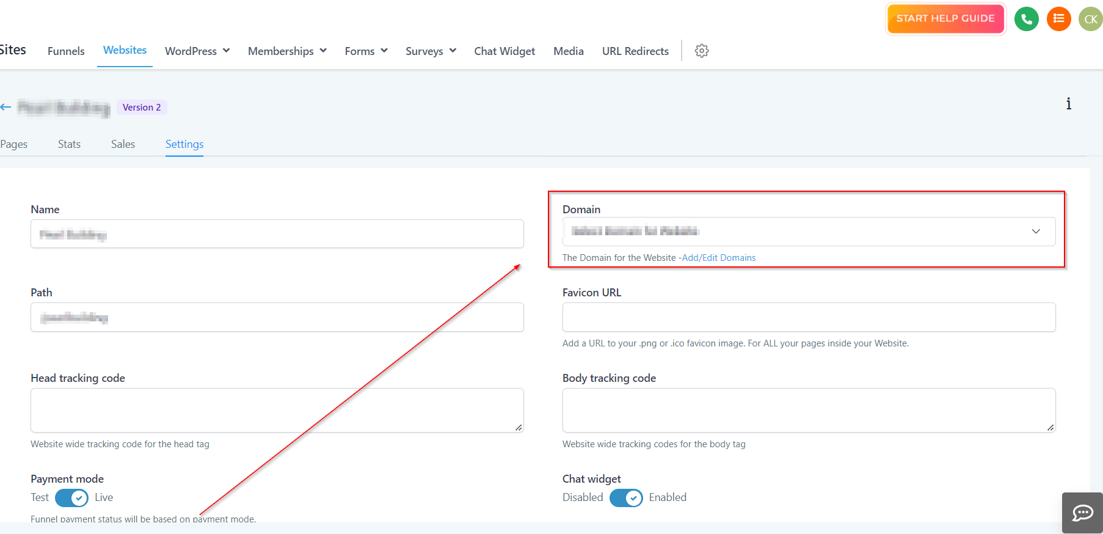
Task: Open the settings gear icon
Action: pos(702,51)
